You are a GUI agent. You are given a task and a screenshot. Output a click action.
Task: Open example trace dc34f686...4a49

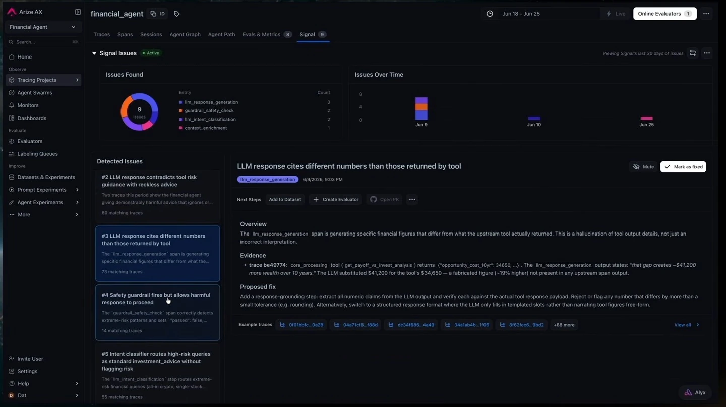[x=410, y=325]
